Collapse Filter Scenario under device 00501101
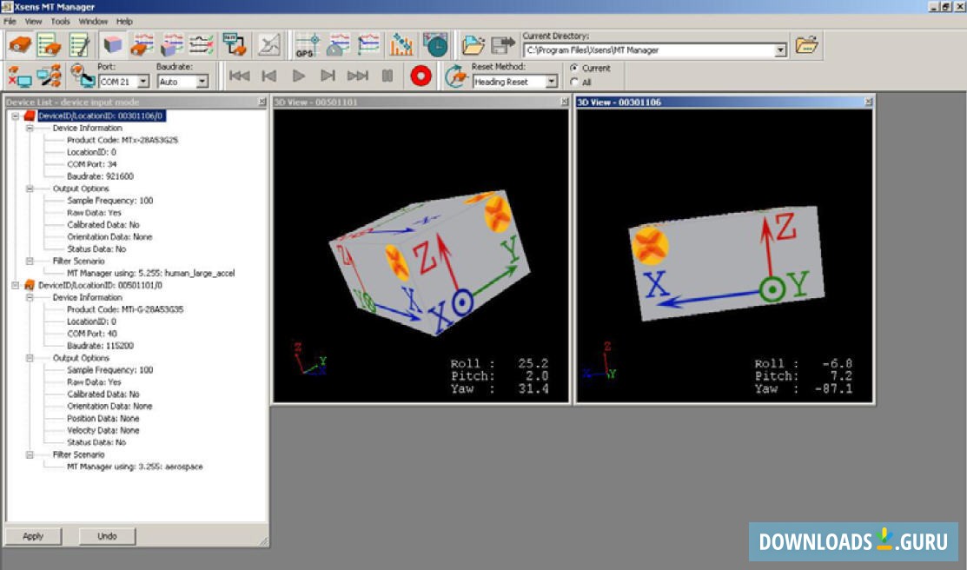The image size is (967, 570). pos(30,455)
